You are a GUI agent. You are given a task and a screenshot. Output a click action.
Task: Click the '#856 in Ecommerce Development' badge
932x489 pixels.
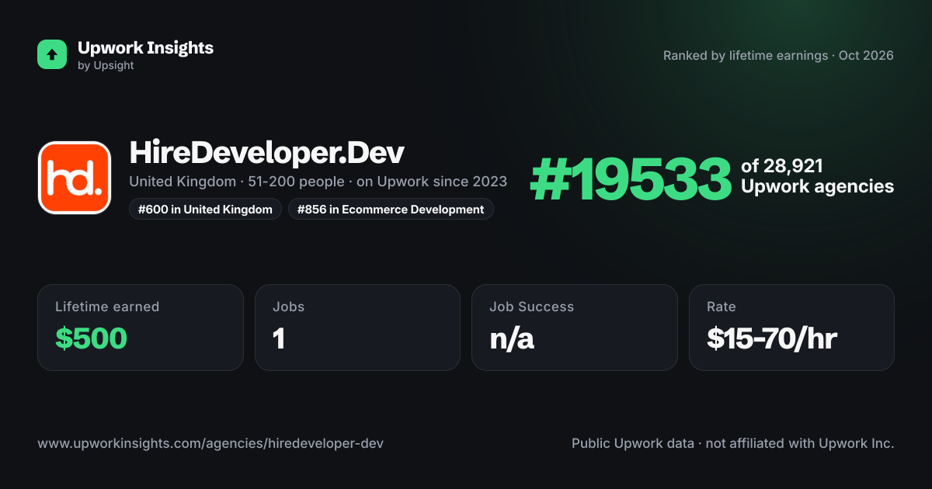tap(391, 209)
